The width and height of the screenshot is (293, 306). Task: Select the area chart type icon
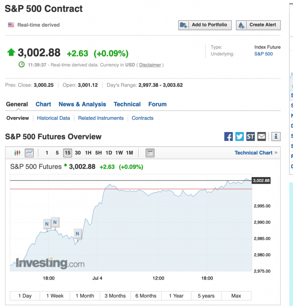[x=29, y=153]
